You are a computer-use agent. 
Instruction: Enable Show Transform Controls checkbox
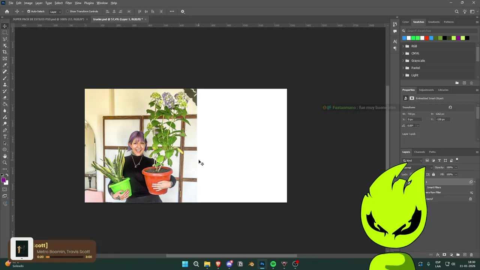point(67,11)
